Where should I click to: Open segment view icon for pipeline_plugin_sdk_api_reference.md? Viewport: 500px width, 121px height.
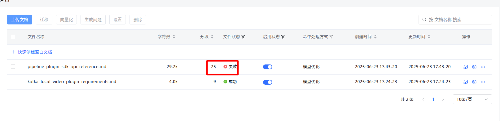click(x=465, y=67)
